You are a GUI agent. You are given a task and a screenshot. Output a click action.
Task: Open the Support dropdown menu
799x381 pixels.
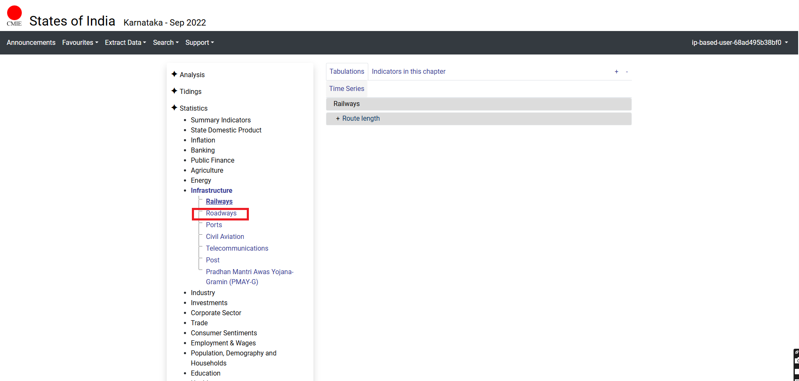click(x=199, y=43)
